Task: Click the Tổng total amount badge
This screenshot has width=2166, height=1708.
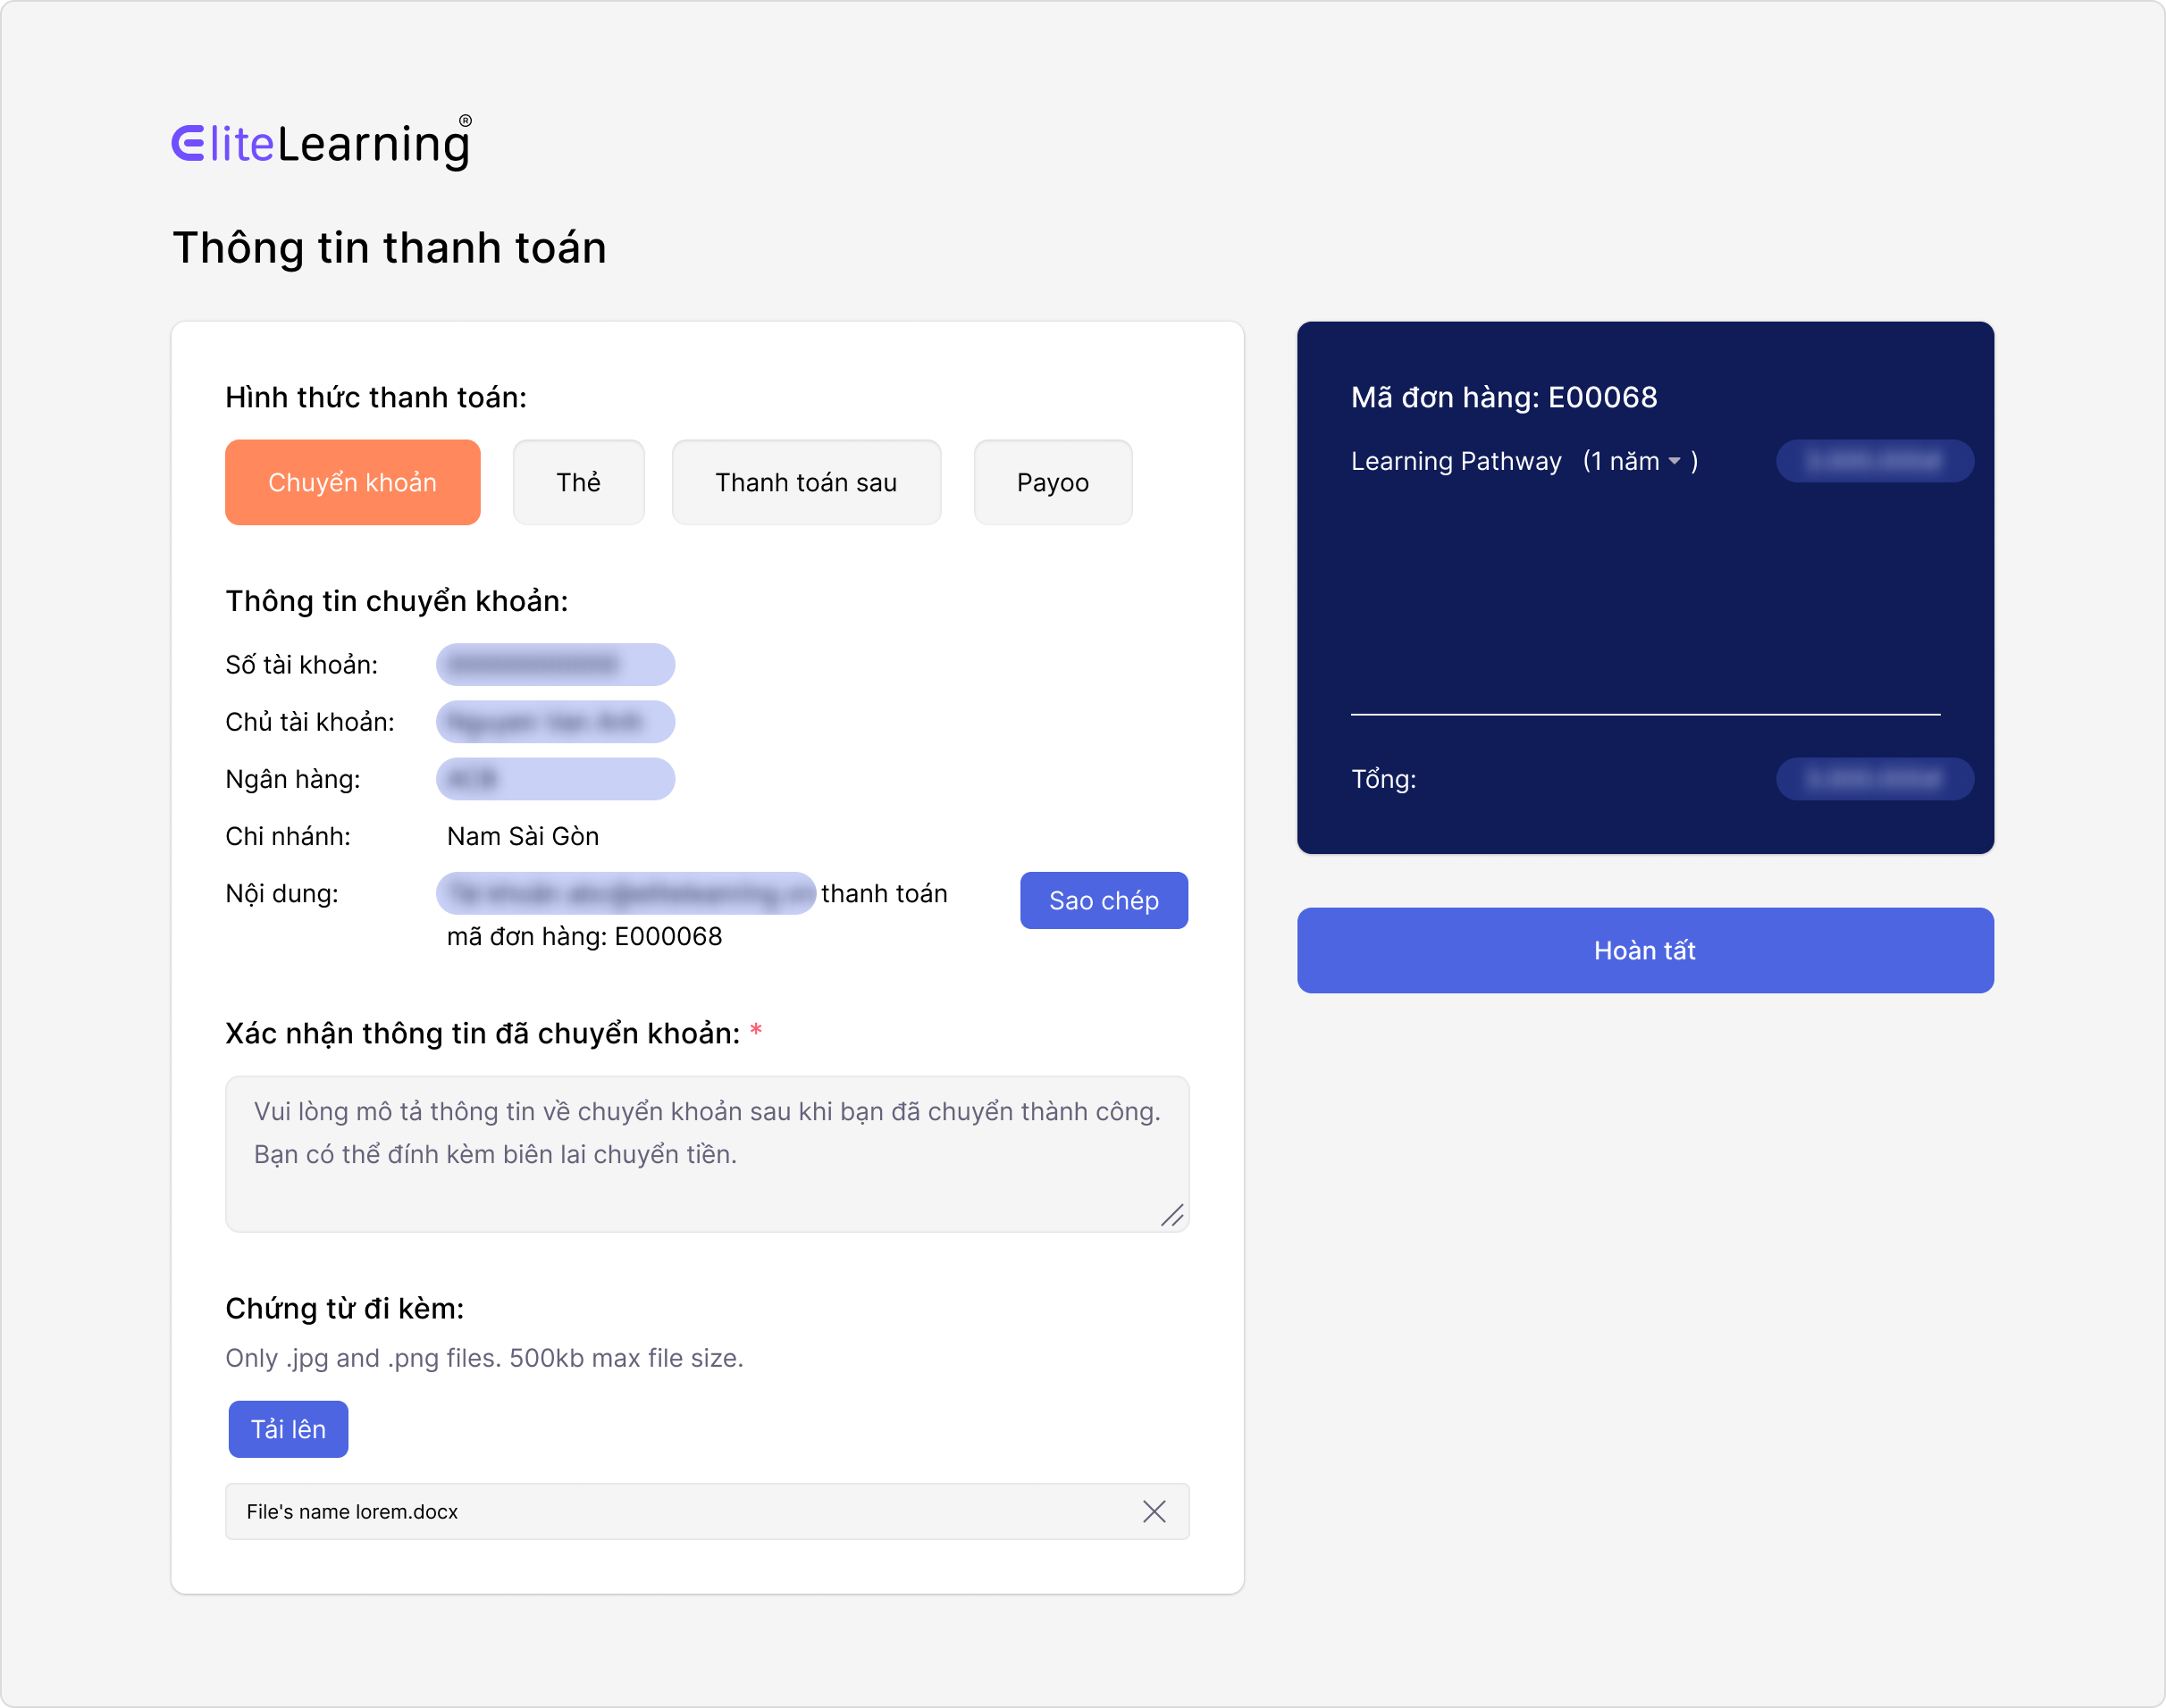Action: [x=1874, y=779]
